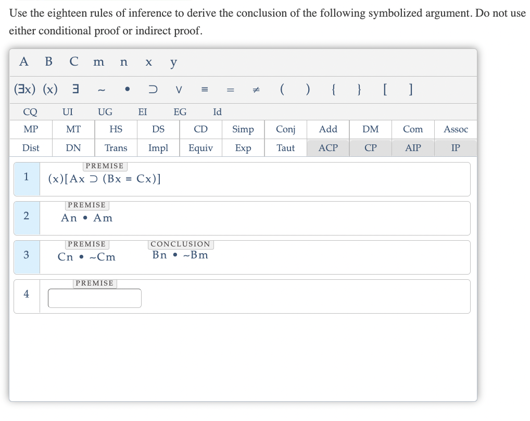Viewport: 530px width, 421px height.
Task: Insert the existential quantifier (∃x) symbol
Action: tap(23, 90)
